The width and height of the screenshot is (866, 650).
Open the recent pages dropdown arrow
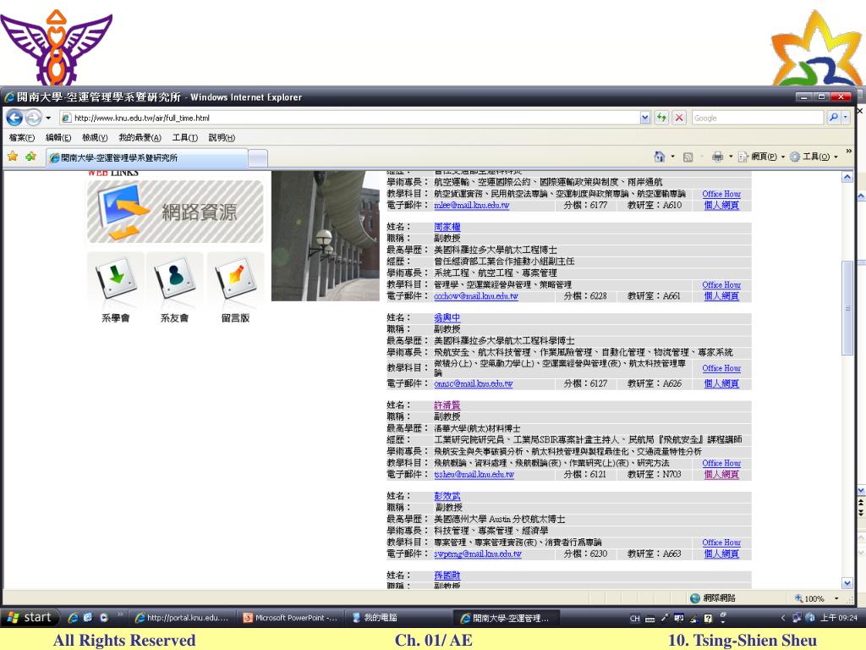[48, 118]
